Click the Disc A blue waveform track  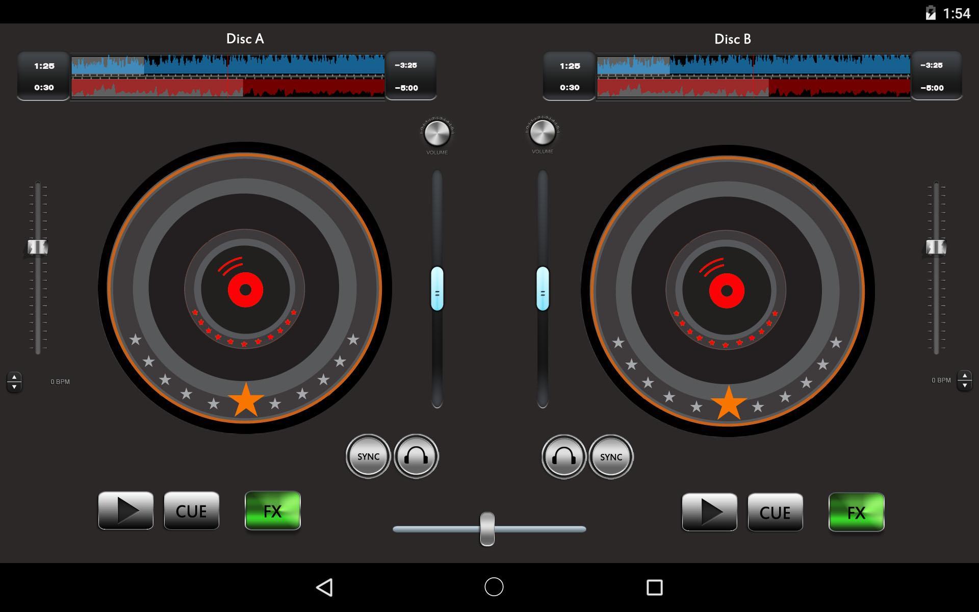click(228, 65)
